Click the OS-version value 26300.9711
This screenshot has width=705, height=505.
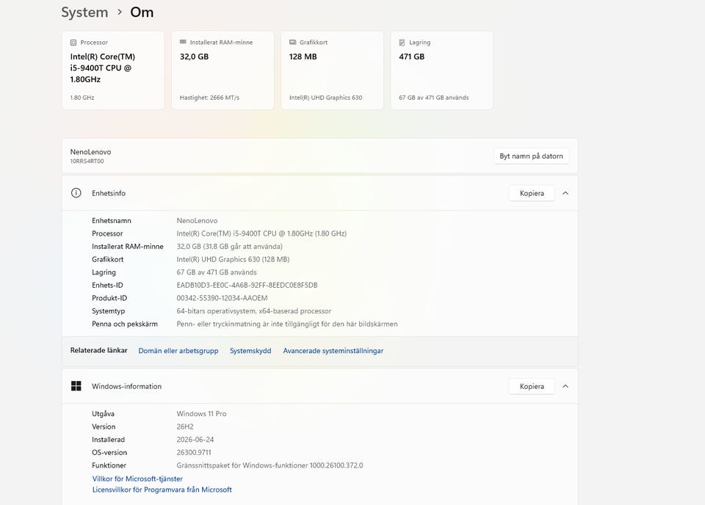[194, 452]
